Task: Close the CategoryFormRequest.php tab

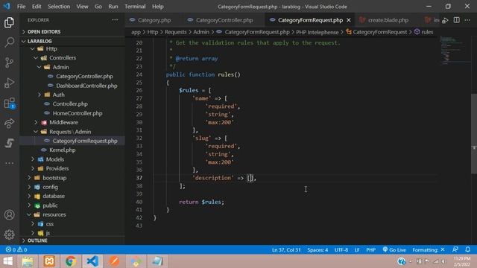Action: (349, 20)
